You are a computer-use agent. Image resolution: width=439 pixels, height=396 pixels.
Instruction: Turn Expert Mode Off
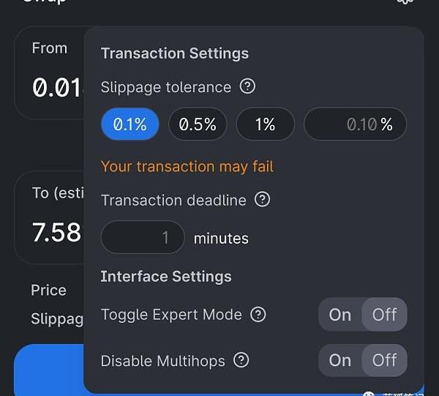click(x=384, y=315)
